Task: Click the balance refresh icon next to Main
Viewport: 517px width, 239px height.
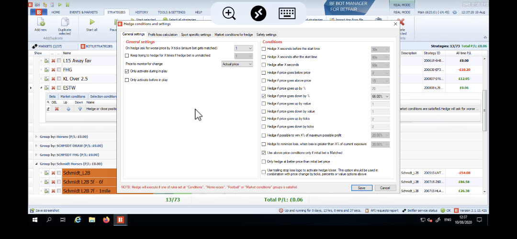Action: (x=454, y=12)
